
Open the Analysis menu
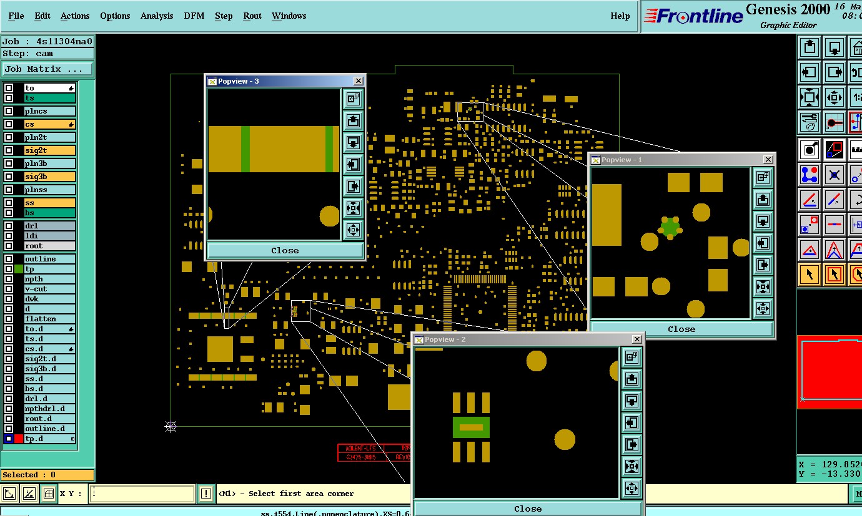157,16
